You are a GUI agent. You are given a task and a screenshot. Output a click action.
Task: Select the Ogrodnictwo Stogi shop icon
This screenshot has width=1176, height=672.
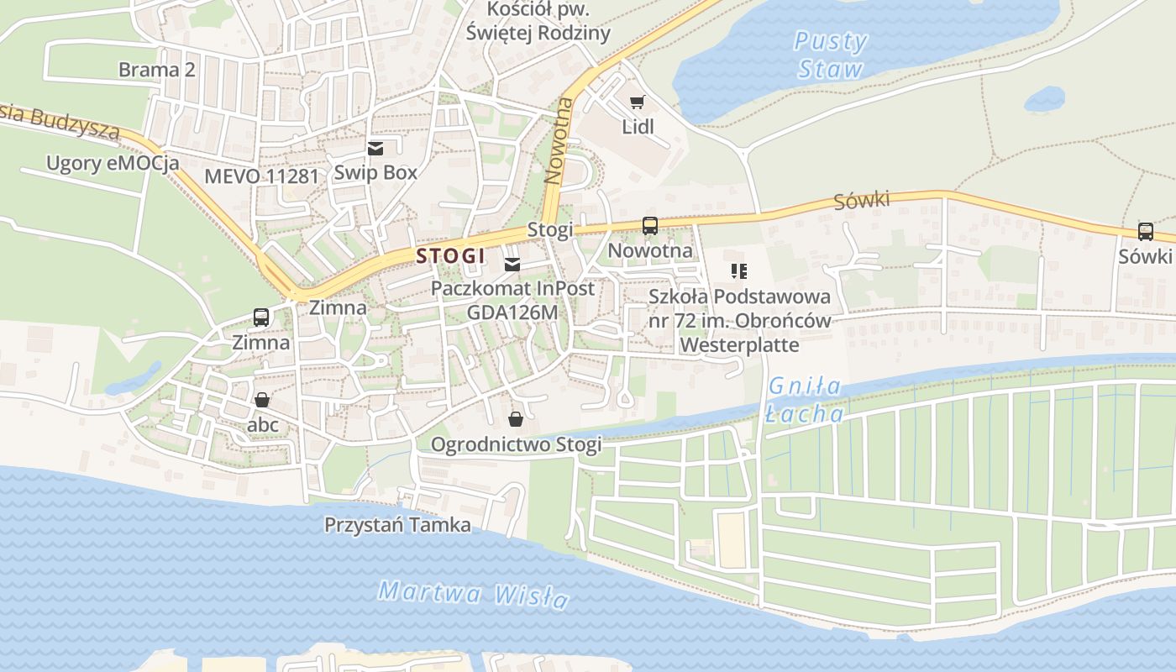[x=515, y=418]
